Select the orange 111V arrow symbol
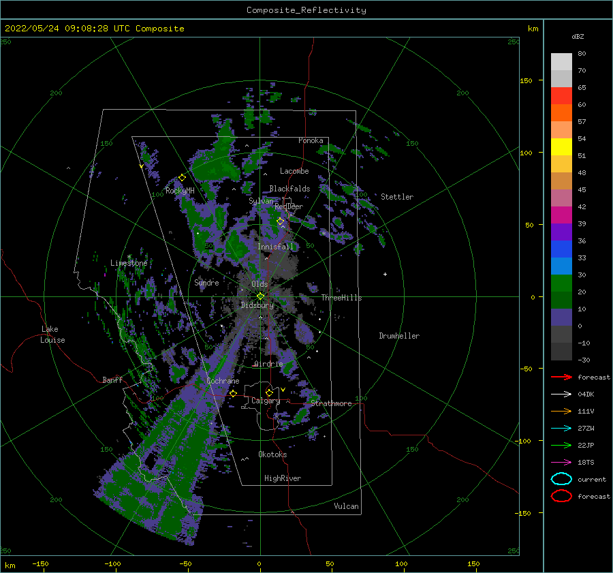613x573 pixels. (561, 411)
